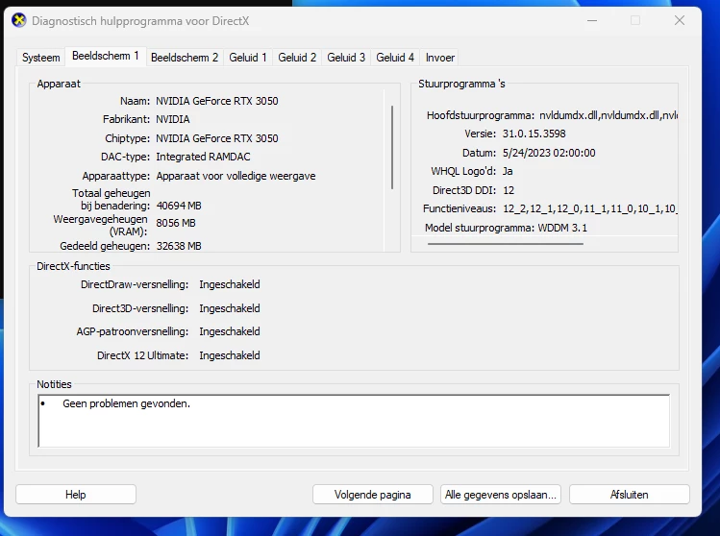Click Direct3D-versnelling Ingeschakeld status

[230, 308]
